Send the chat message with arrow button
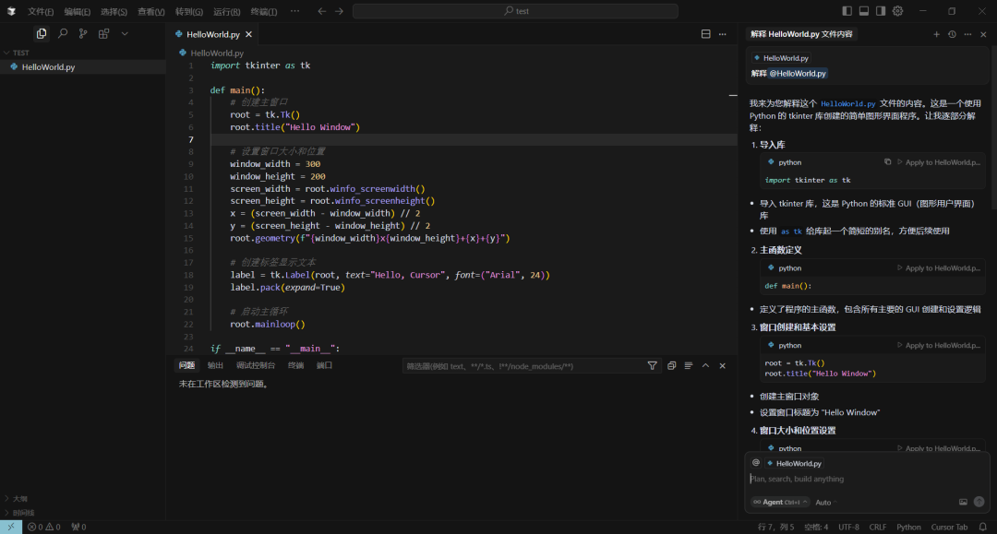The image size is (997, 534). tap(979, 503)
